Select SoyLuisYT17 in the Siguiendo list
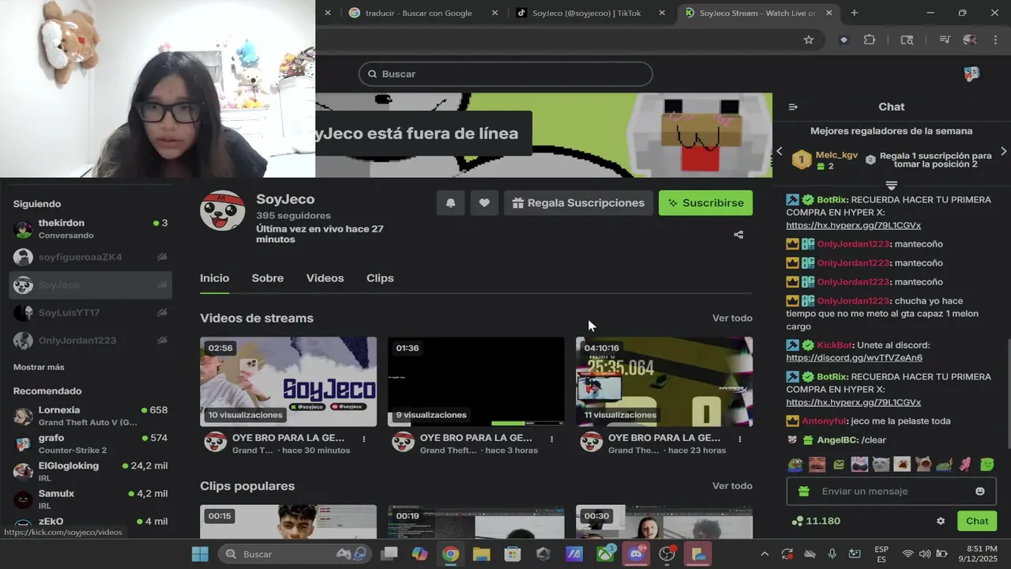The width and height of the screenshot is (1011, 569). pos(91,313)
